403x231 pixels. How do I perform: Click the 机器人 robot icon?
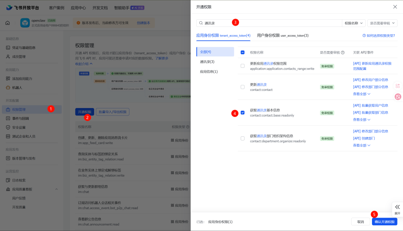click(8, 88)
